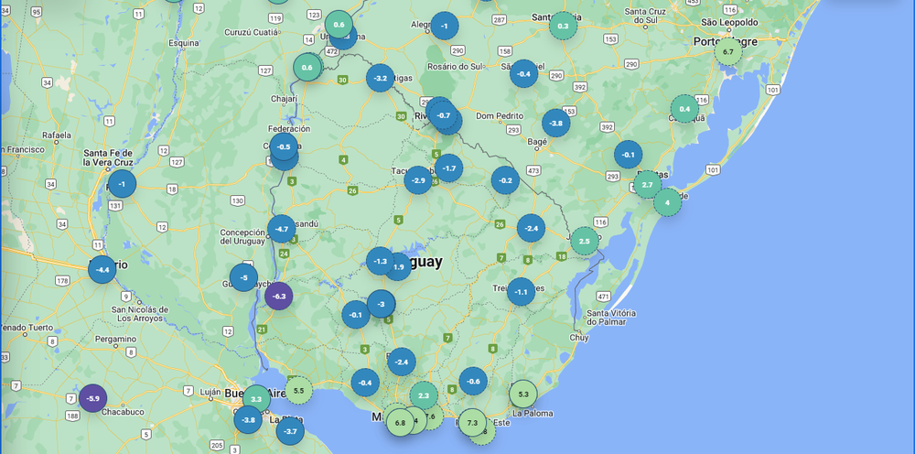Click the 7.6 marker near Montevideo
The image size is (915, 454).
click(x=433, y=416)
